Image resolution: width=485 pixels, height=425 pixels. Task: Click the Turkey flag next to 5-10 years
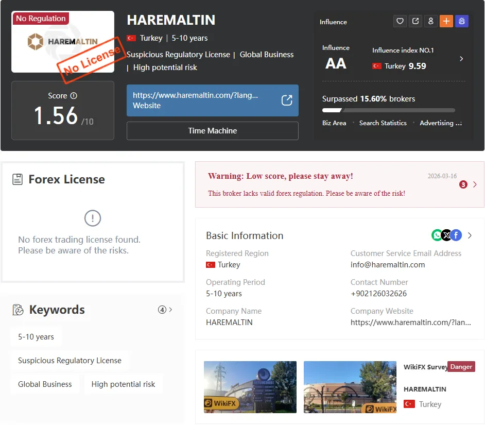coord(131,38)
